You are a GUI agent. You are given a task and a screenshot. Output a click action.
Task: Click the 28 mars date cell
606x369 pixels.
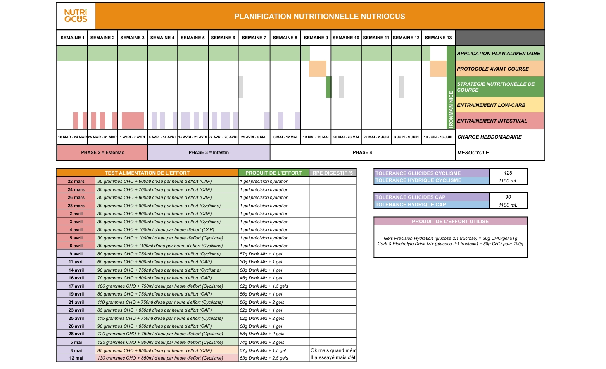pyautogui.click(x=76, y=206)
